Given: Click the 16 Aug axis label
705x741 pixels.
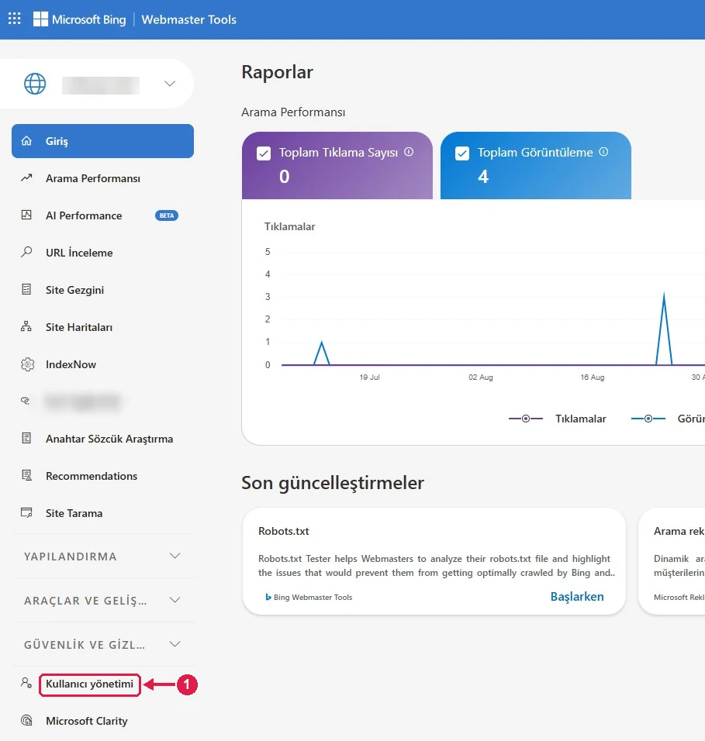Looking at the screenshot, I should click(x=592, y=377).
